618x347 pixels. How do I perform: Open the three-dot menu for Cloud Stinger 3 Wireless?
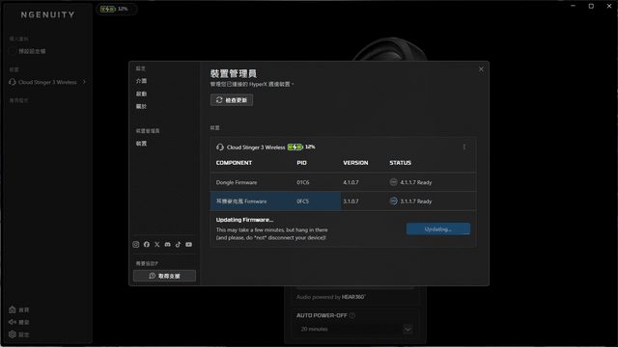coord(463,147)
